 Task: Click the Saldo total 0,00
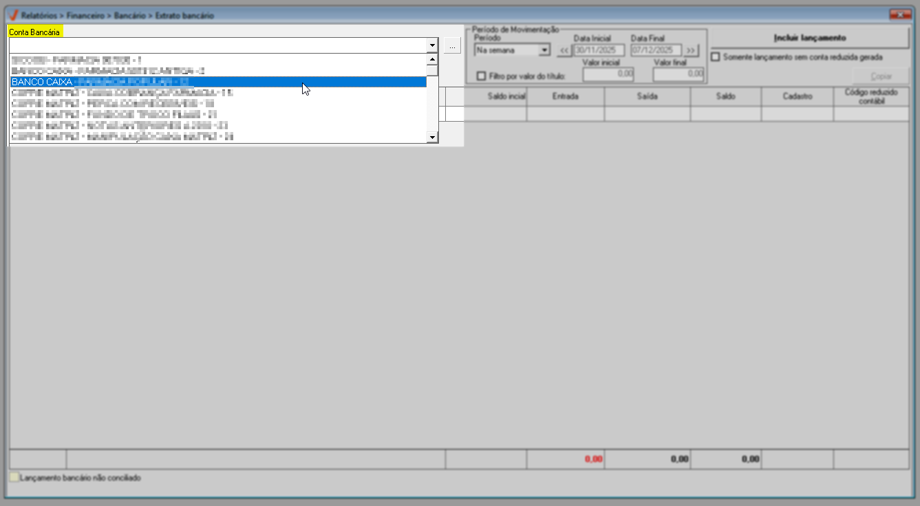750,459
